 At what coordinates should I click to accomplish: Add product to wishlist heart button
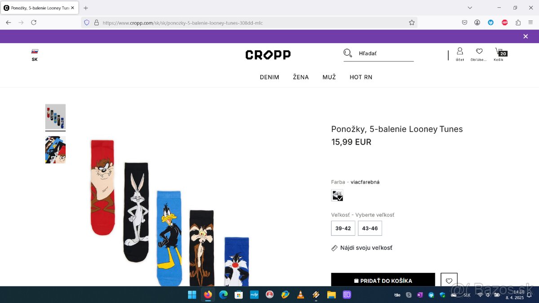pyautogui.click(x=449, y=281)
